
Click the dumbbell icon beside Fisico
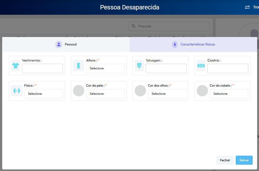[17, 91]
